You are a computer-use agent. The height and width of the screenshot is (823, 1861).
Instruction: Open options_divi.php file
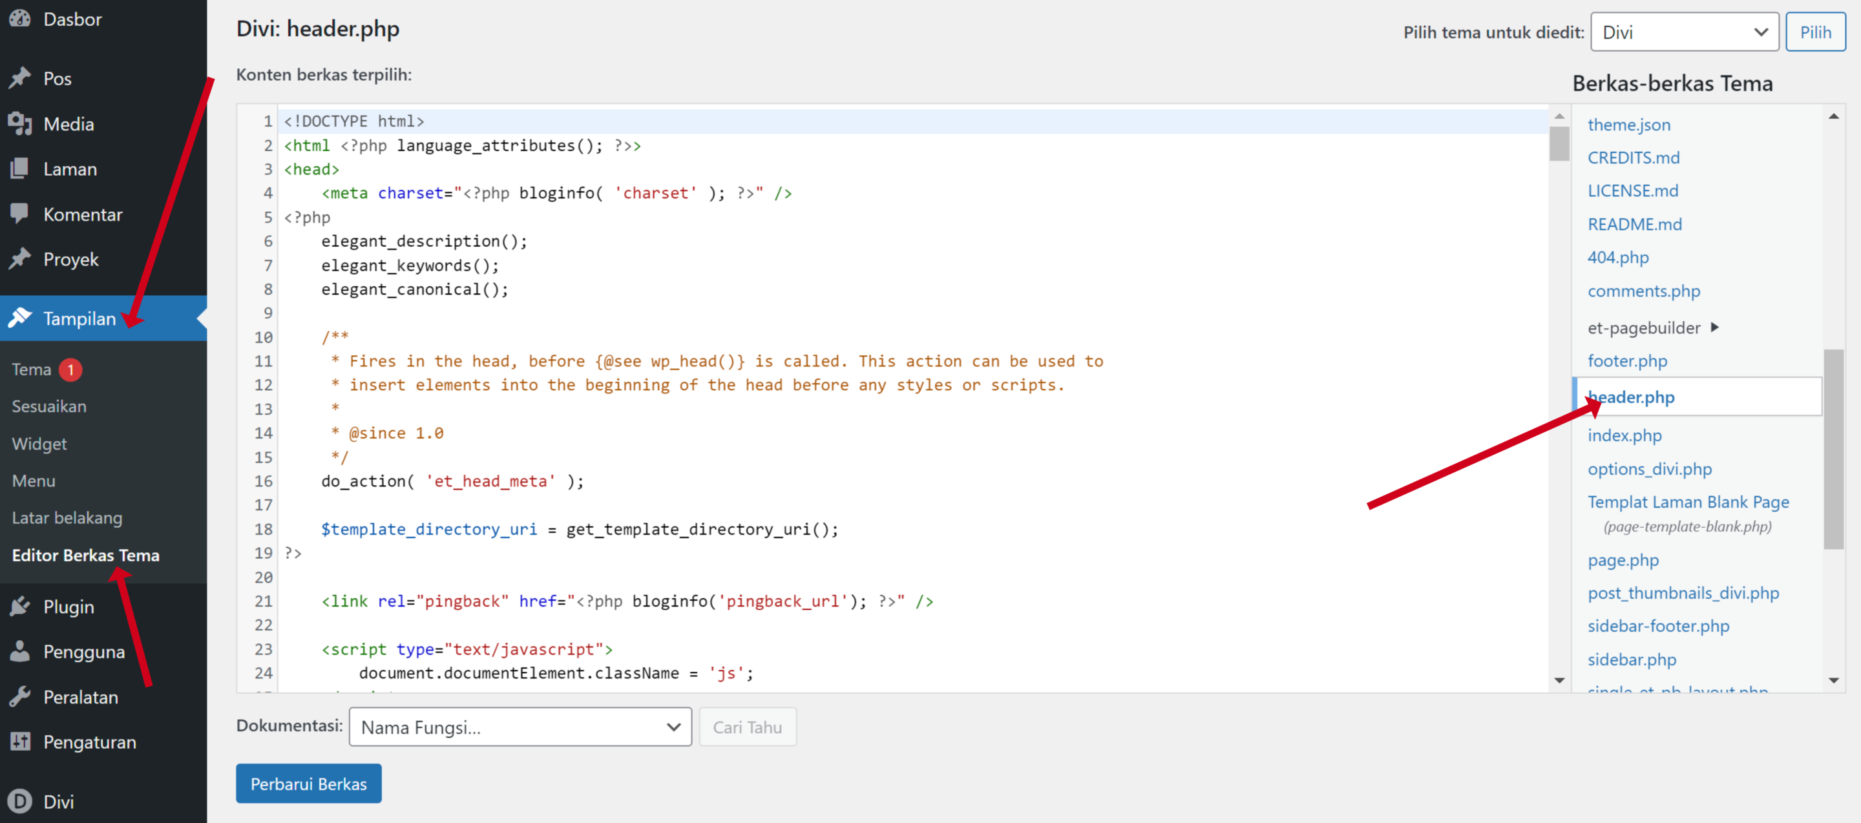1649,468
